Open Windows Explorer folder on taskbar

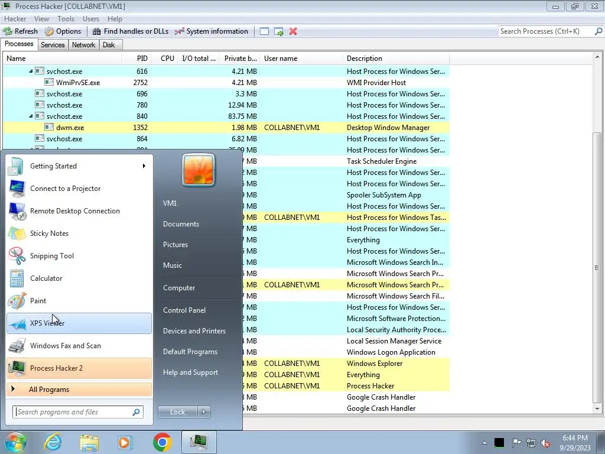pos(89,442)
